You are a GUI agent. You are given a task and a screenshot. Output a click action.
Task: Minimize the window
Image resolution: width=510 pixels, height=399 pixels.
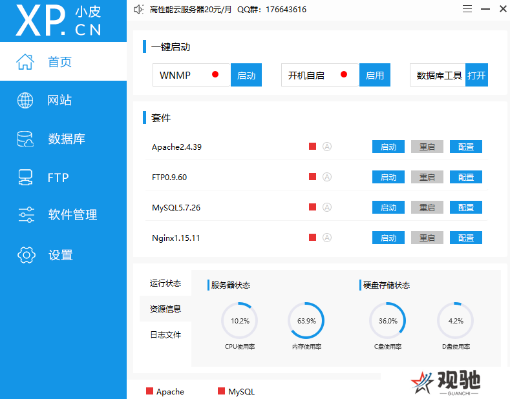(485, 9)
